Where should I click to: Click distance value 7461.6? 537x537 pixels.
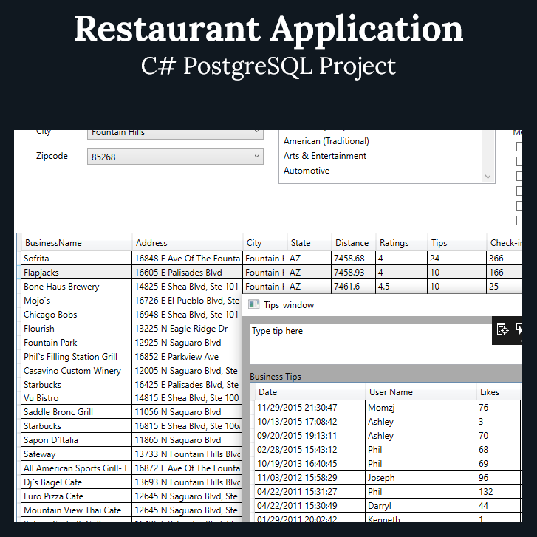pyautogui.click(x=353, y=287)
